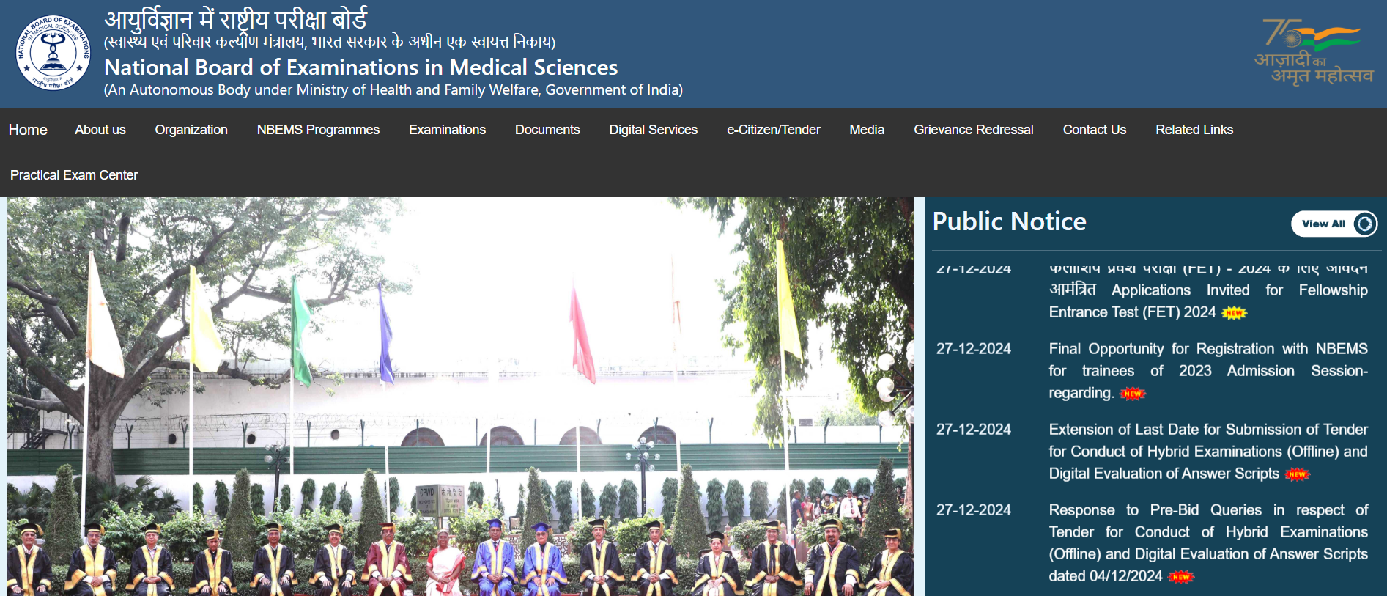
Task: Go to the Home menu item
Action: point(28,130)
